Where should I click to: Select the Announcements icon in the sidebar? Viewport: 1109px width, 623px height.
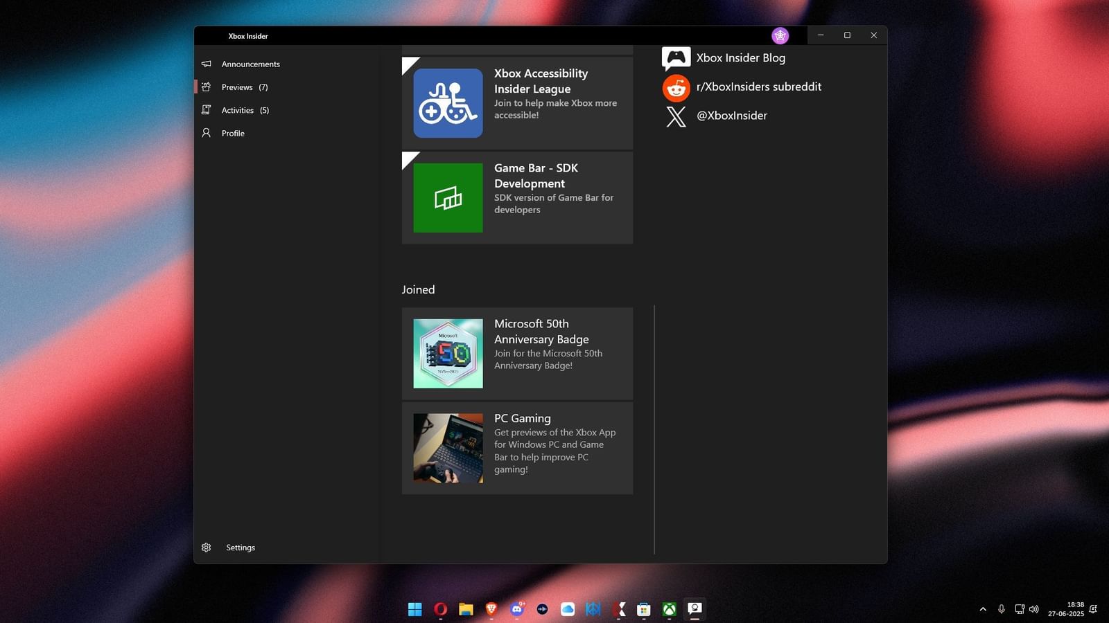207,64
